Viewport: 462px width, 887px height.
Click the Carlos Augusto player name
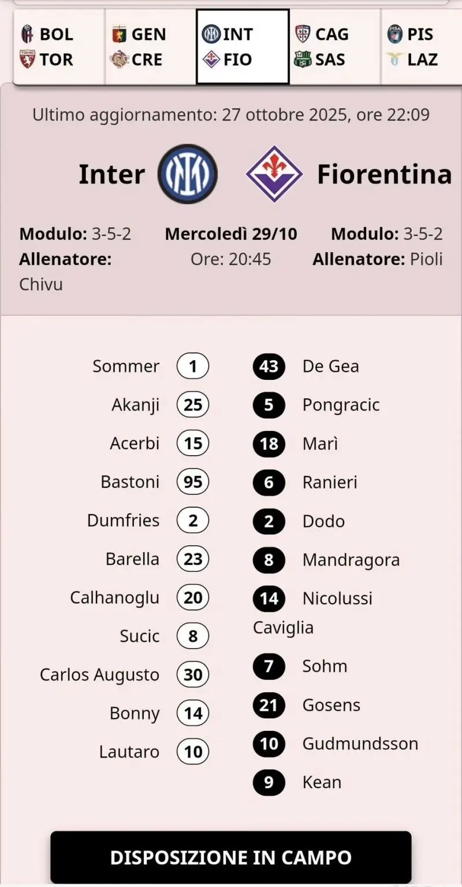[99, 675]
